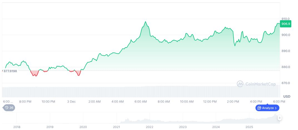
Task: Select 2025 on the overview timeline
Action: pos(249,127)
